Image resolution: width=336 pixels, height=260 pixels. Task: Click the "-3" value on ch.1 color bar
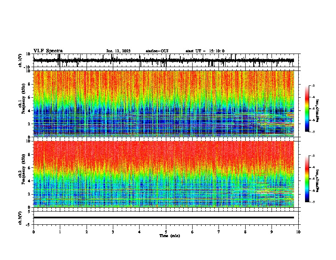coord(313,85)
